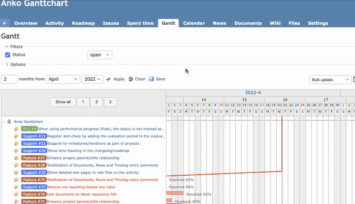Click the Feature #71 progress bar
Screen dimensions: 355x204
coord(169,200)
